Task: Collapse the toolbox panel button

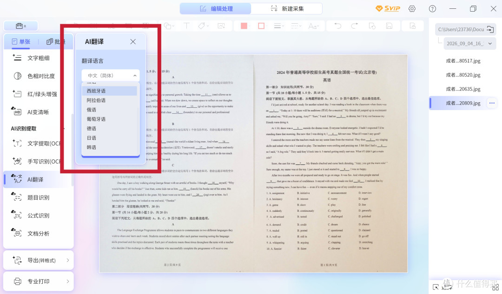Action: (x=21, y=26)
